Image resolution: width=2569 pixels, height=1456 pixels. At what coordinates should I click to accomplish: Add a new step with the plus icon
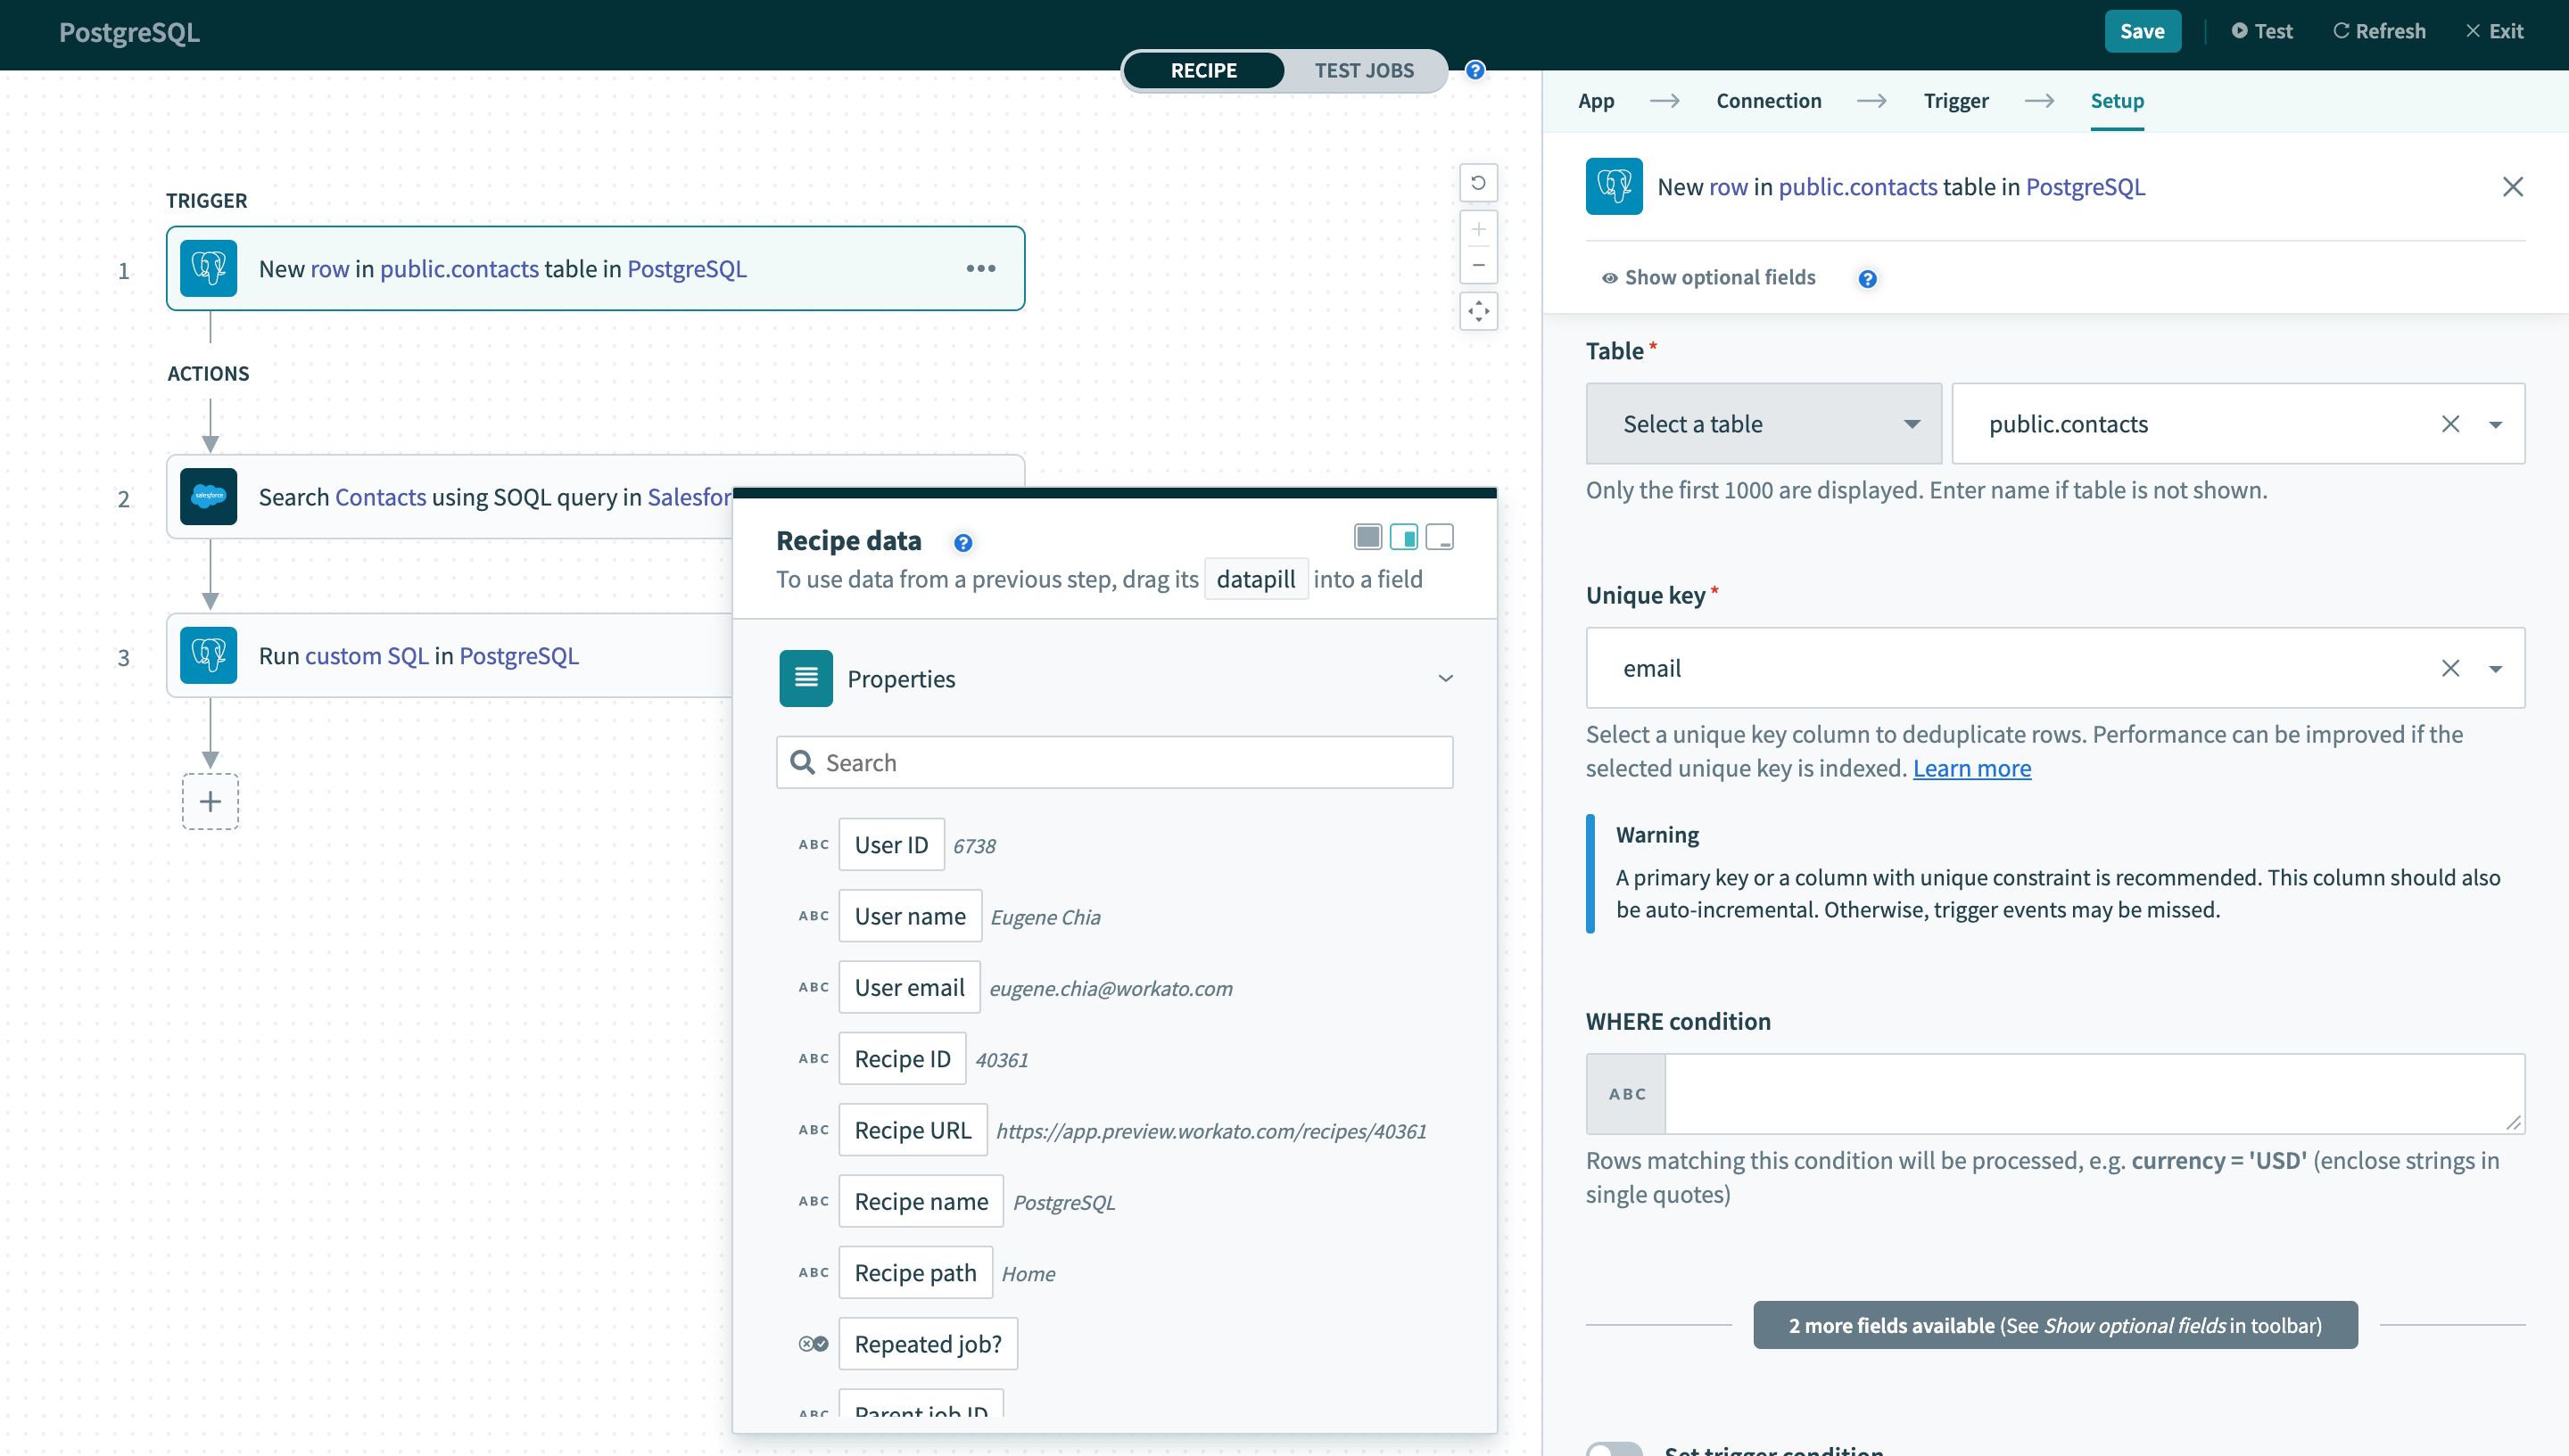tap(211, 801)
